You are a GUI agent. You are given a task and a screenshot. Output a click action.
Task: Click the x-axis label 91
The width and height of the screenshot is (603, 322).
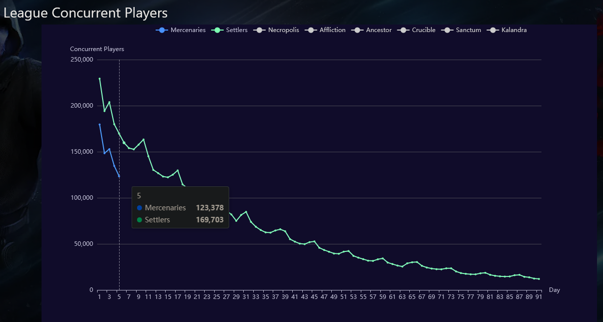(x=539, y=297)
